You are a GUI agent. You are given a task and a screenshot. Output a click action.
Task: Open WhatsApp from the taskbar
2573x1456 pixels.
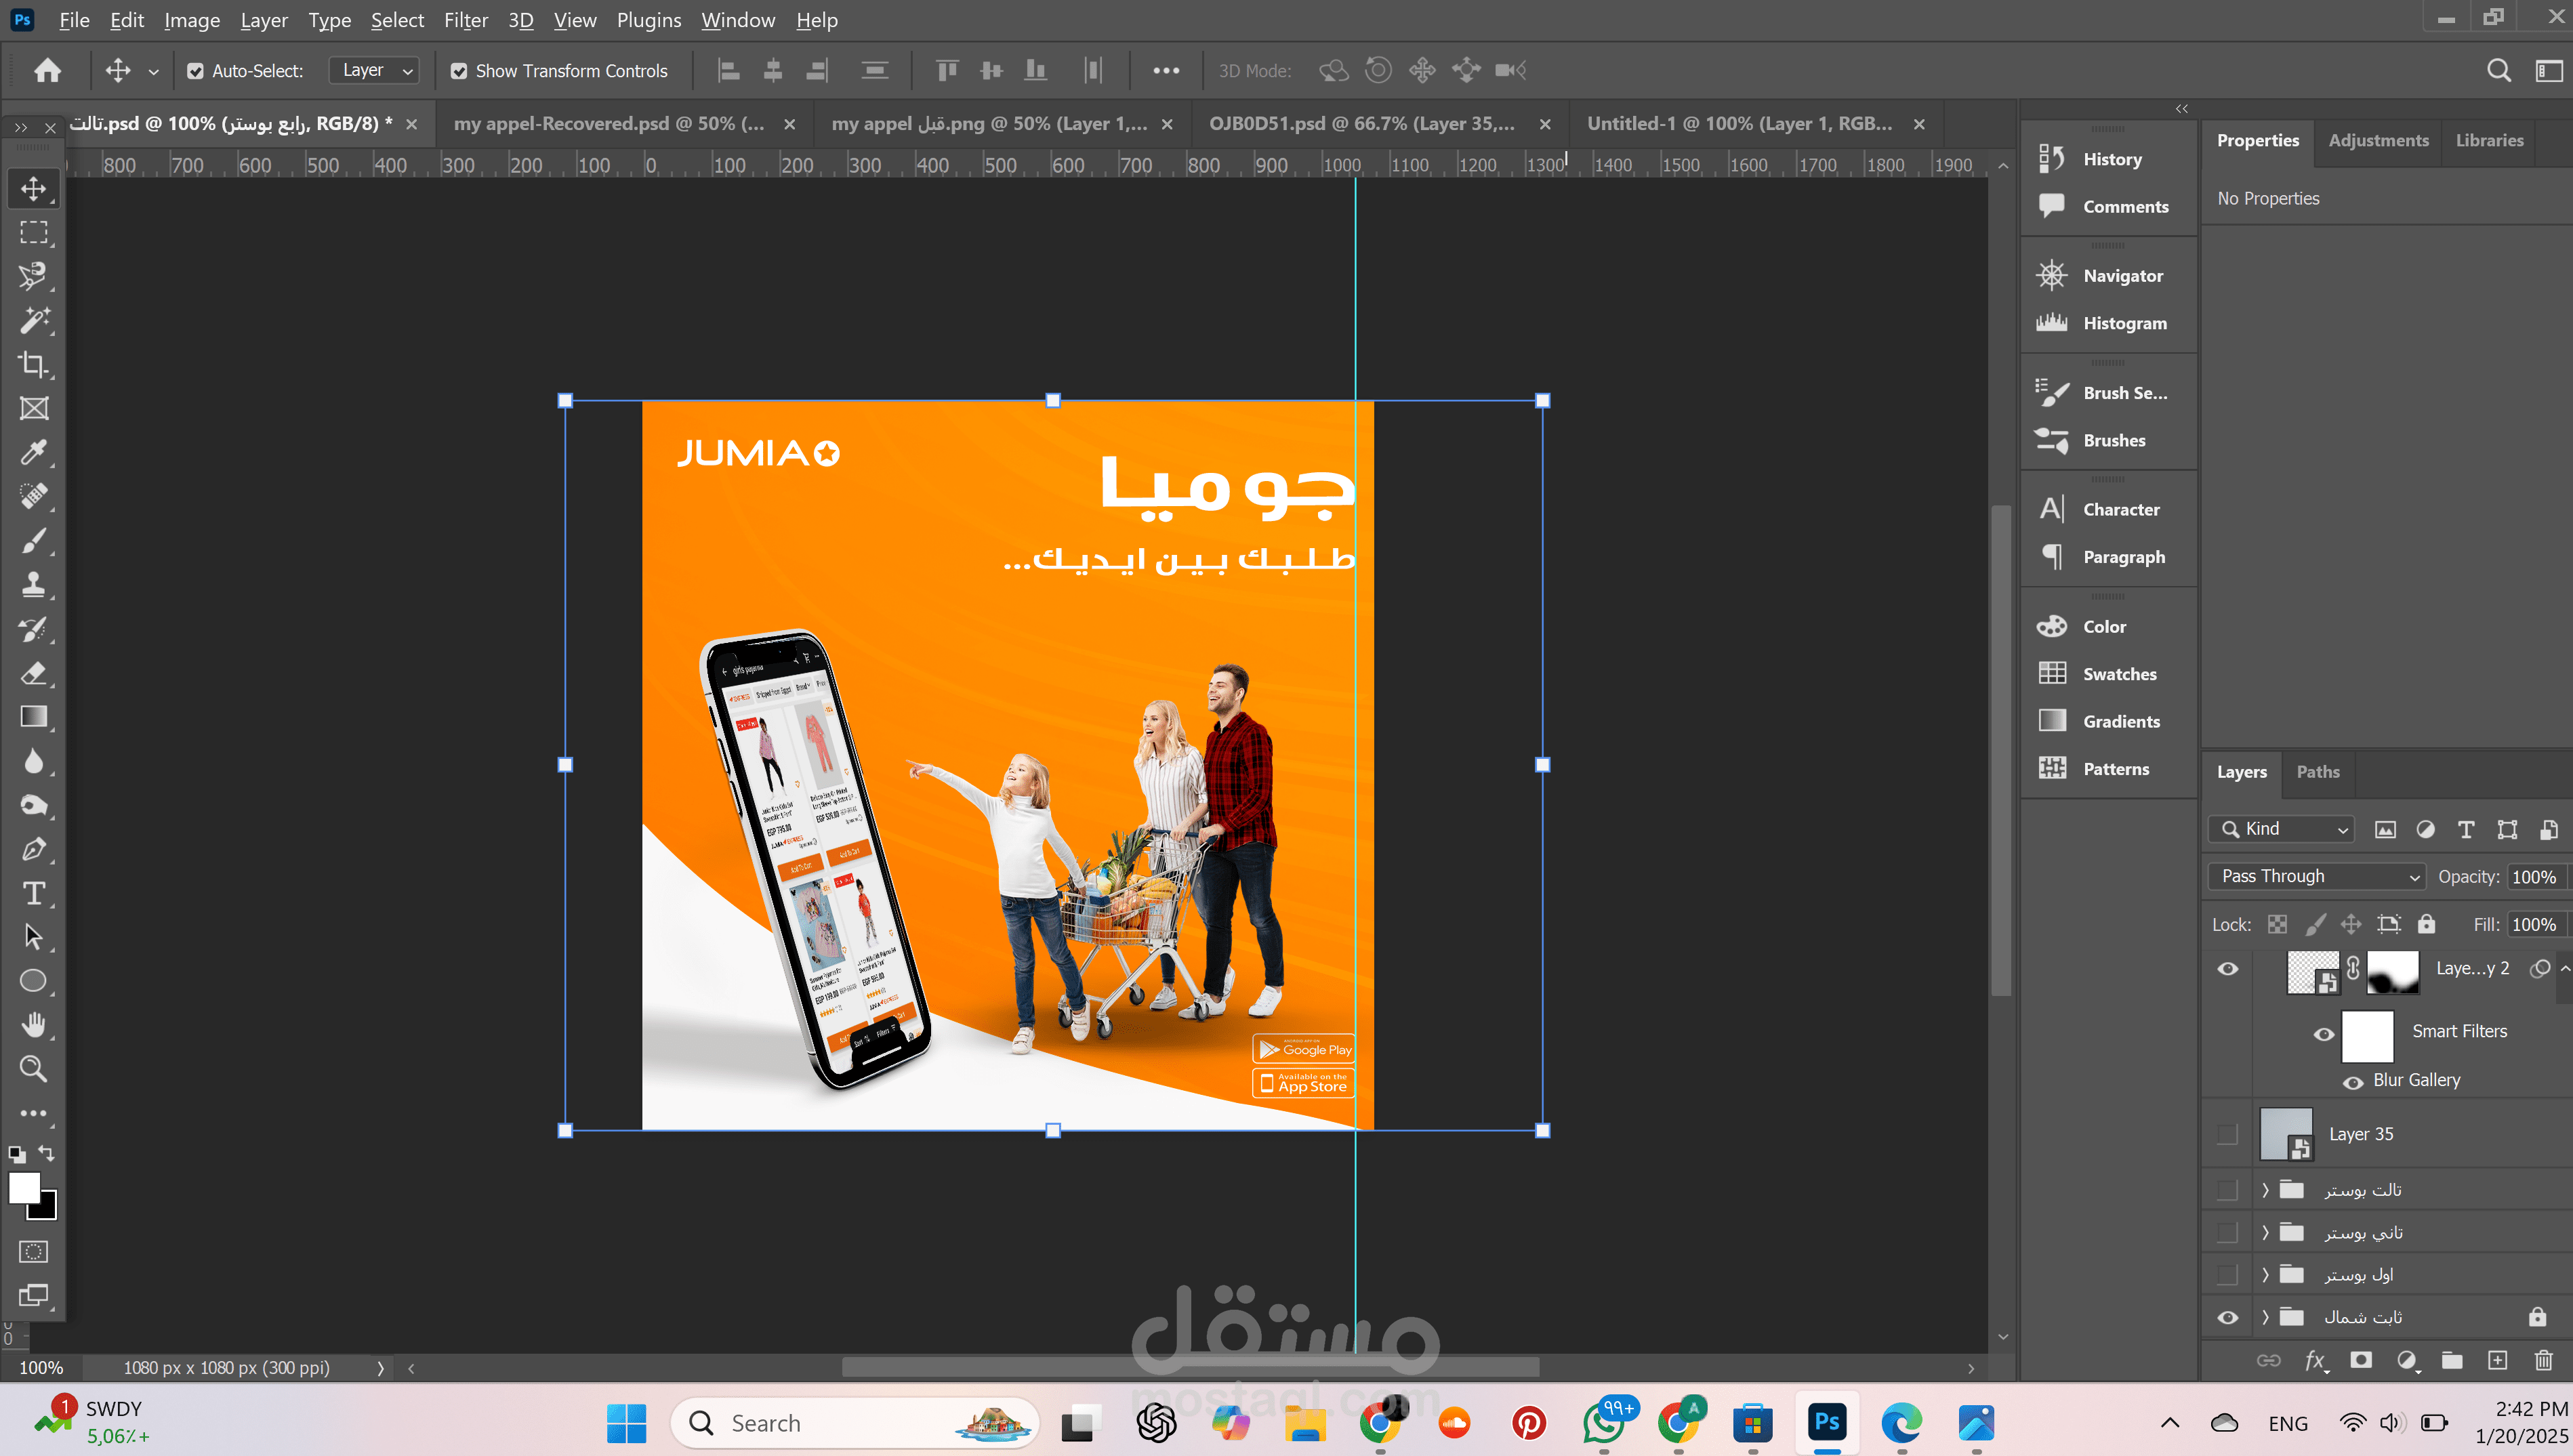1604,1422
